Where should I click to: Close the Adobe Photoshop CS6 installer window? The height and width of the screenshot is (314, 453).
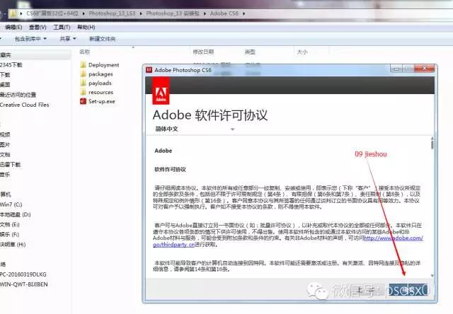424,69
